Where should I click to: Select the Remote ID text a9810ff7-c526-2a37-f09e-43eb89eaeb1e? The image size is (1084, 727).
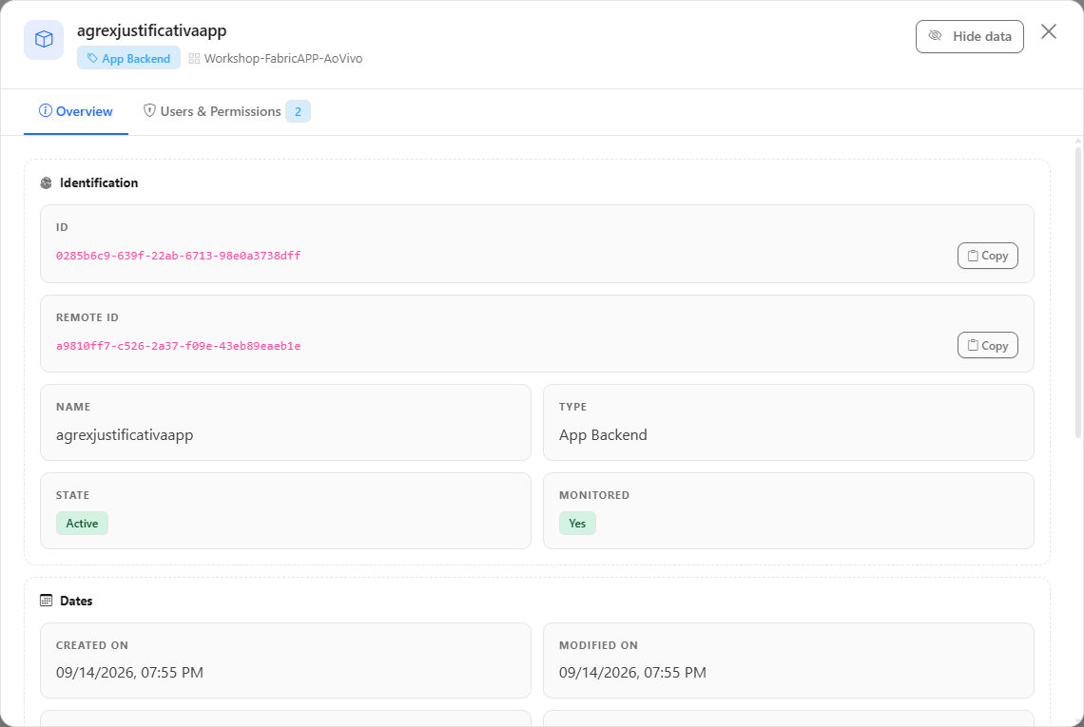pos(179,346)
